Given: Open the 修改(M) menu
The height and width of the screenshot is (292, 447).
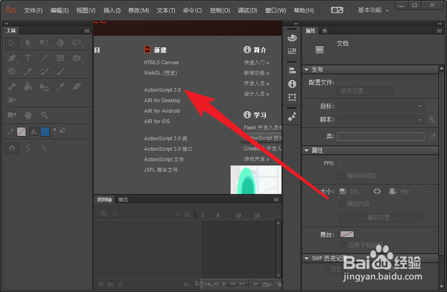Looking at the screenshot, I should click(x=138, y=10).
